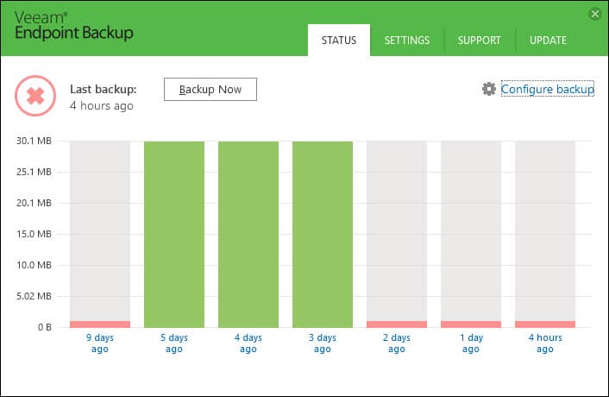Viewport: 609px width, 397px height.
Task: Open the 9 days ago backup link
Action: click(100, 343)
